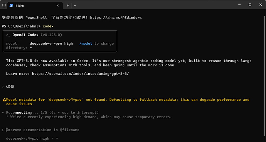Expand the new tab profile dropdown
Screen dimensions: 266x142
click(x=75, y=5)
